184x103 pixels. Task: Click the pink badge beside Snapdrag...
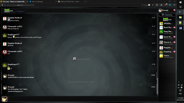coord(175,51)
